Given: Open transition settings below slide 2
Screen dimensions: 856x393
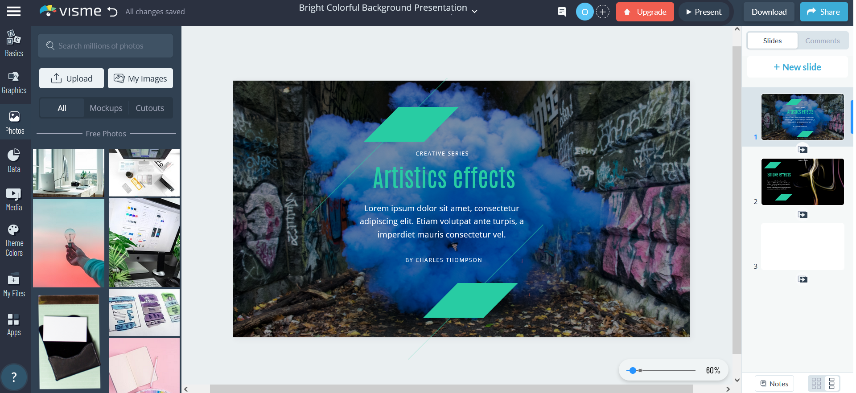Looking at the screenshot, I should point(802,215).
